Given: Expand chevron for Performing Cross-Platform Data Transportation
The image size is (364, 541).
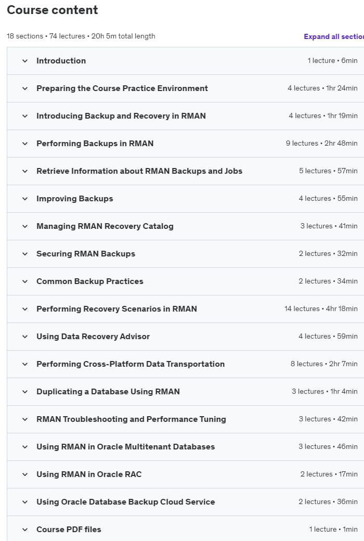Looking at the screenshot, I should [25, 364].
